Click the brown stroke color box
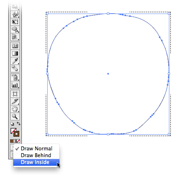Viewport: 179px width, 179px height. tap(16, 134)
